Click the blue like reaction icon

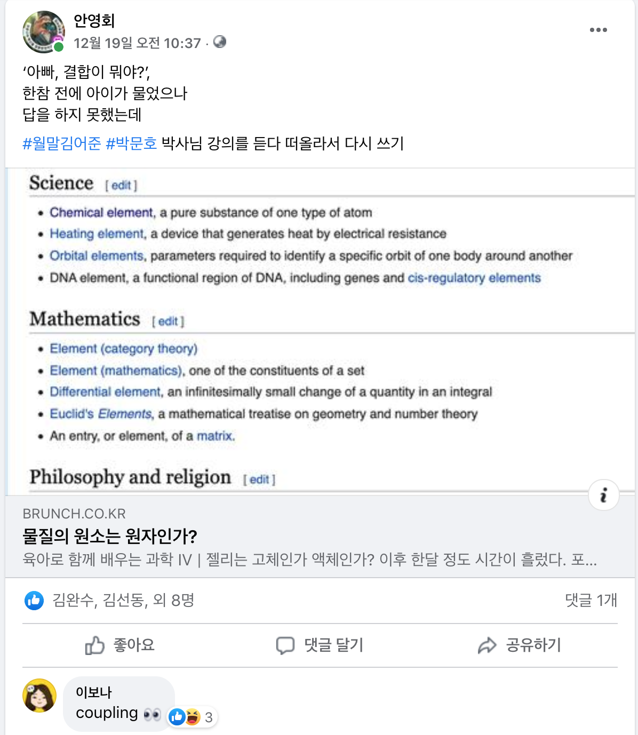34,601
